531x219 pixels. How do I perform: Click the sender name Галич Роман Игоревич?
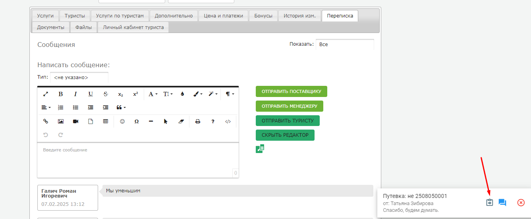click(59, 194)
